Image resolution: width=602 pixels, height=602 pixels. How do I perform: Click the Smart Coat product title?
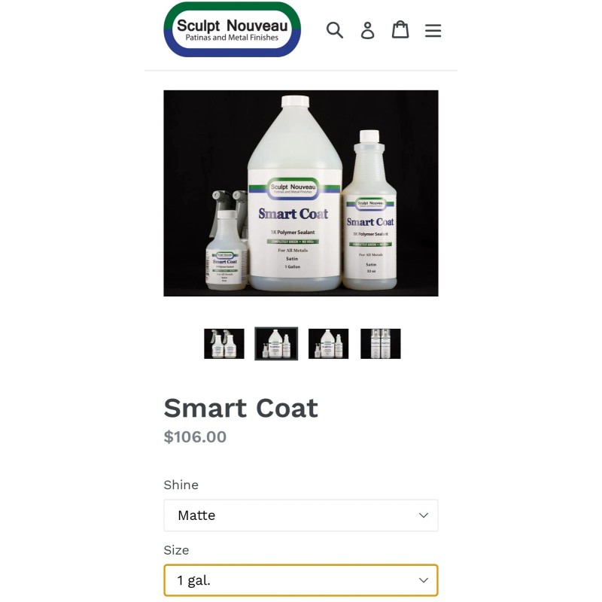click(241, 408)
